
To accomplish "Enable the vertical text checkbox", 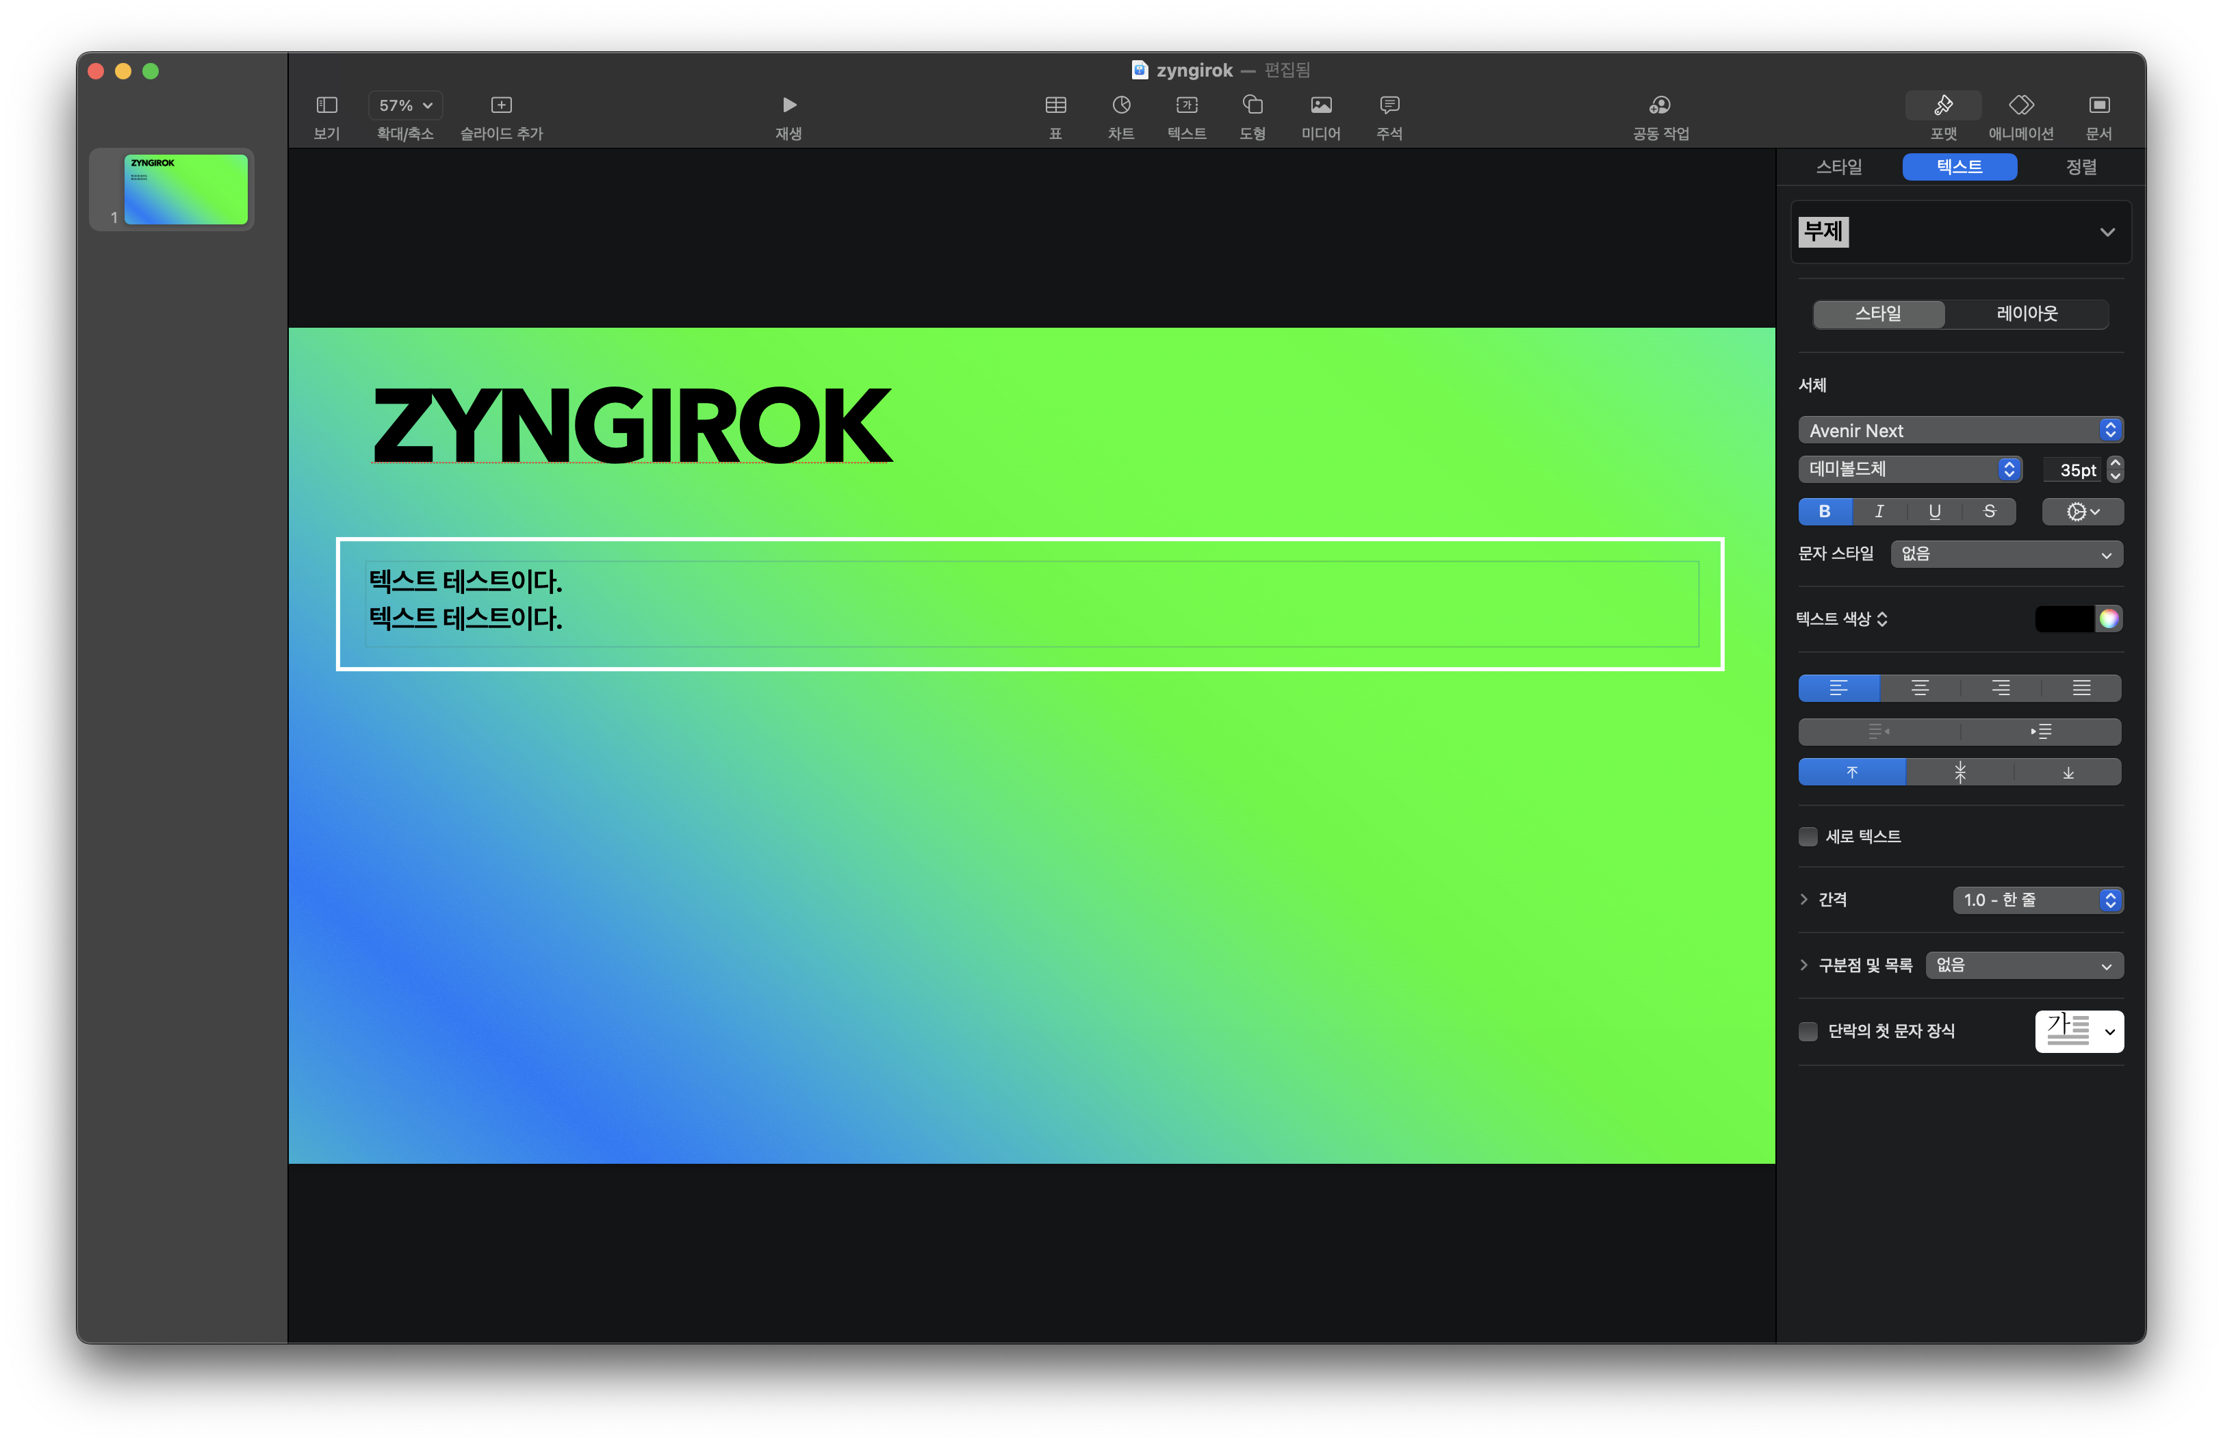I will pos(1808,836).
